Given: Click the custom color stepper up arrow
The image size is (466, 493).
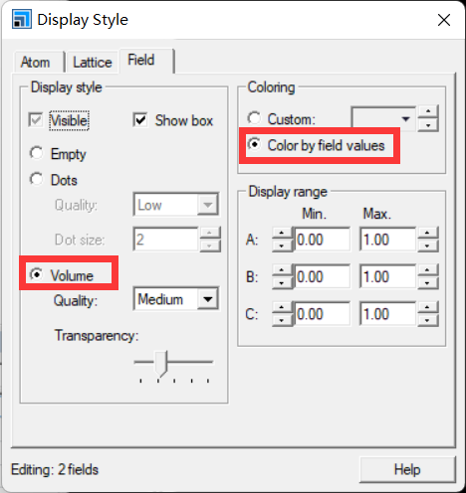Looking at the screenshot, I should point(428,112).
